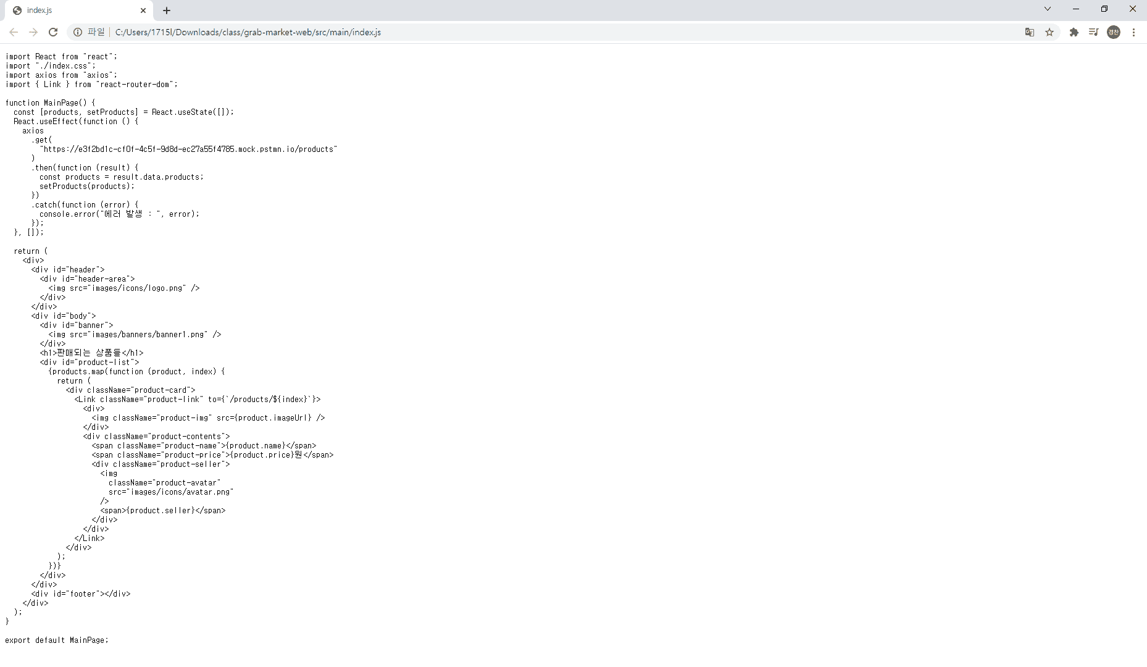
Task: Click the '<div id="header-area">' line
Action: 87,279
